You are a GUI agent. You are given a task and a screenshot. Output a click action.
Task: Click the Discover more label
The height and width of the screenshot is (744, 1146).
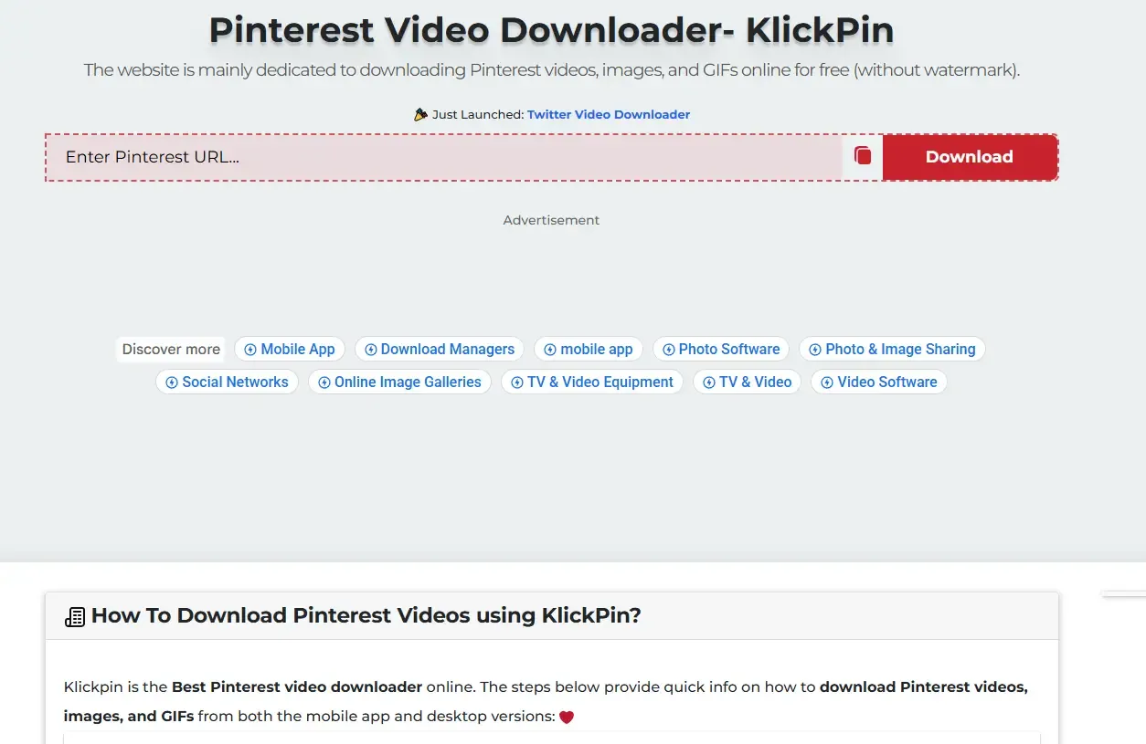point(170,349)
